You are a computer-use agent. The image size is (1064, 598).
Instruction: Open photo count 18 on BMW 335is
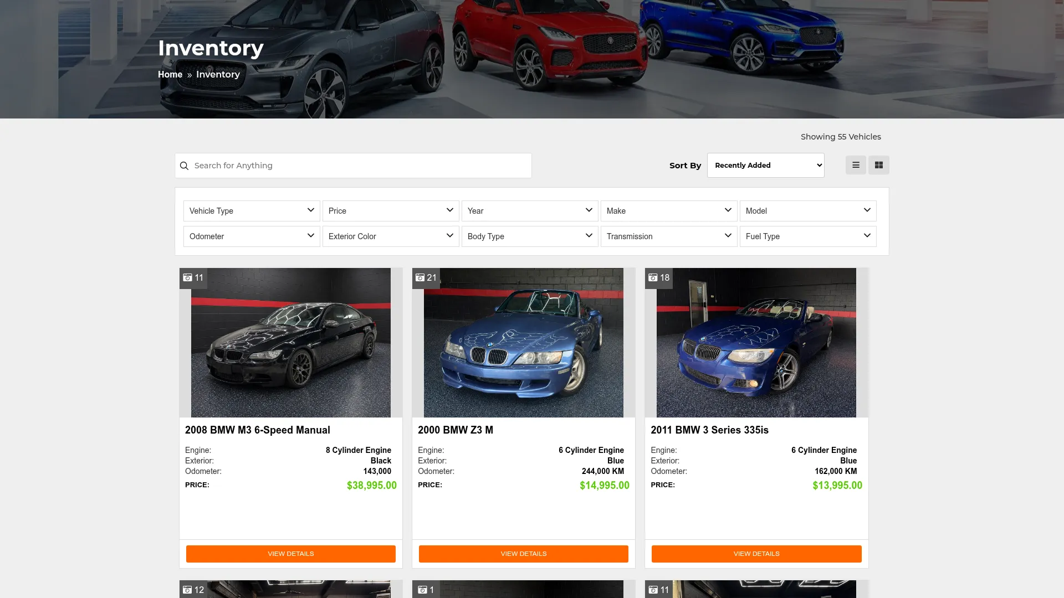tap(659, 278)
